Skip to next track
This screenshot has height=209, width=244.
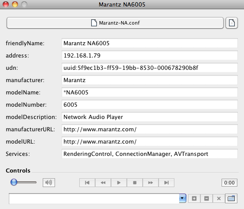pyautogui.click(x=166, y=183)
